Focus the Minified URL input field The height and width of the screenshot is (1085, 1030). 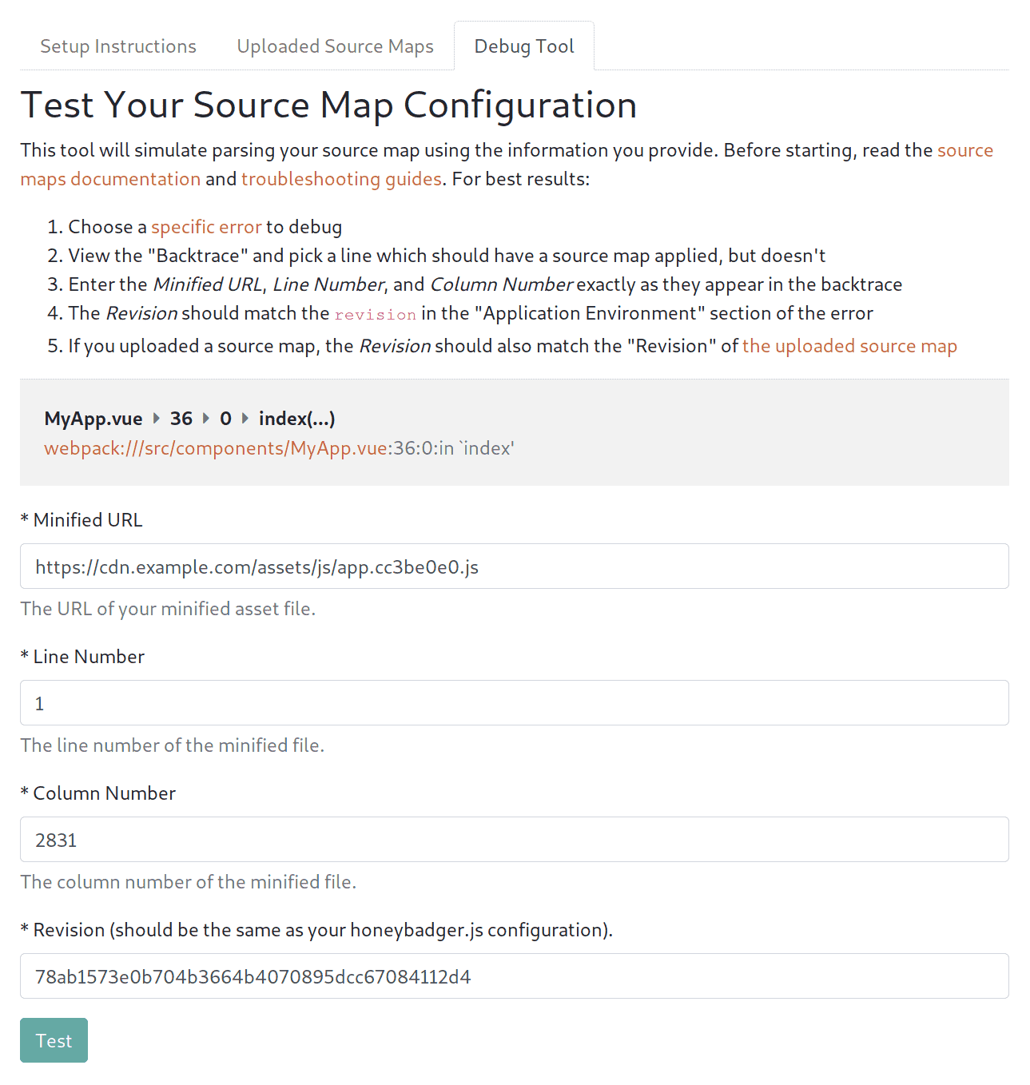[514, 566]
